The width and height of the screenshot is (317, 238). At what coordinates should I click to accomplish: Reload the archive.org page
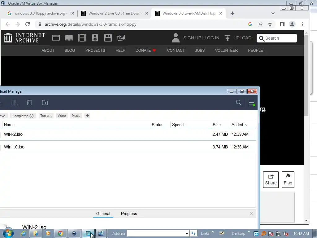[x=28, y=24]
